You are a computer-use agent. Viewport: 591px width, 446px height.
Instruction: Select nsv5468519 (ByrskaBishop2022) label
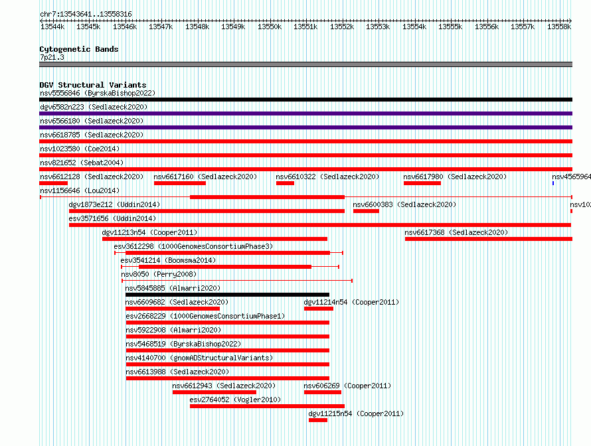coord(183,344)
